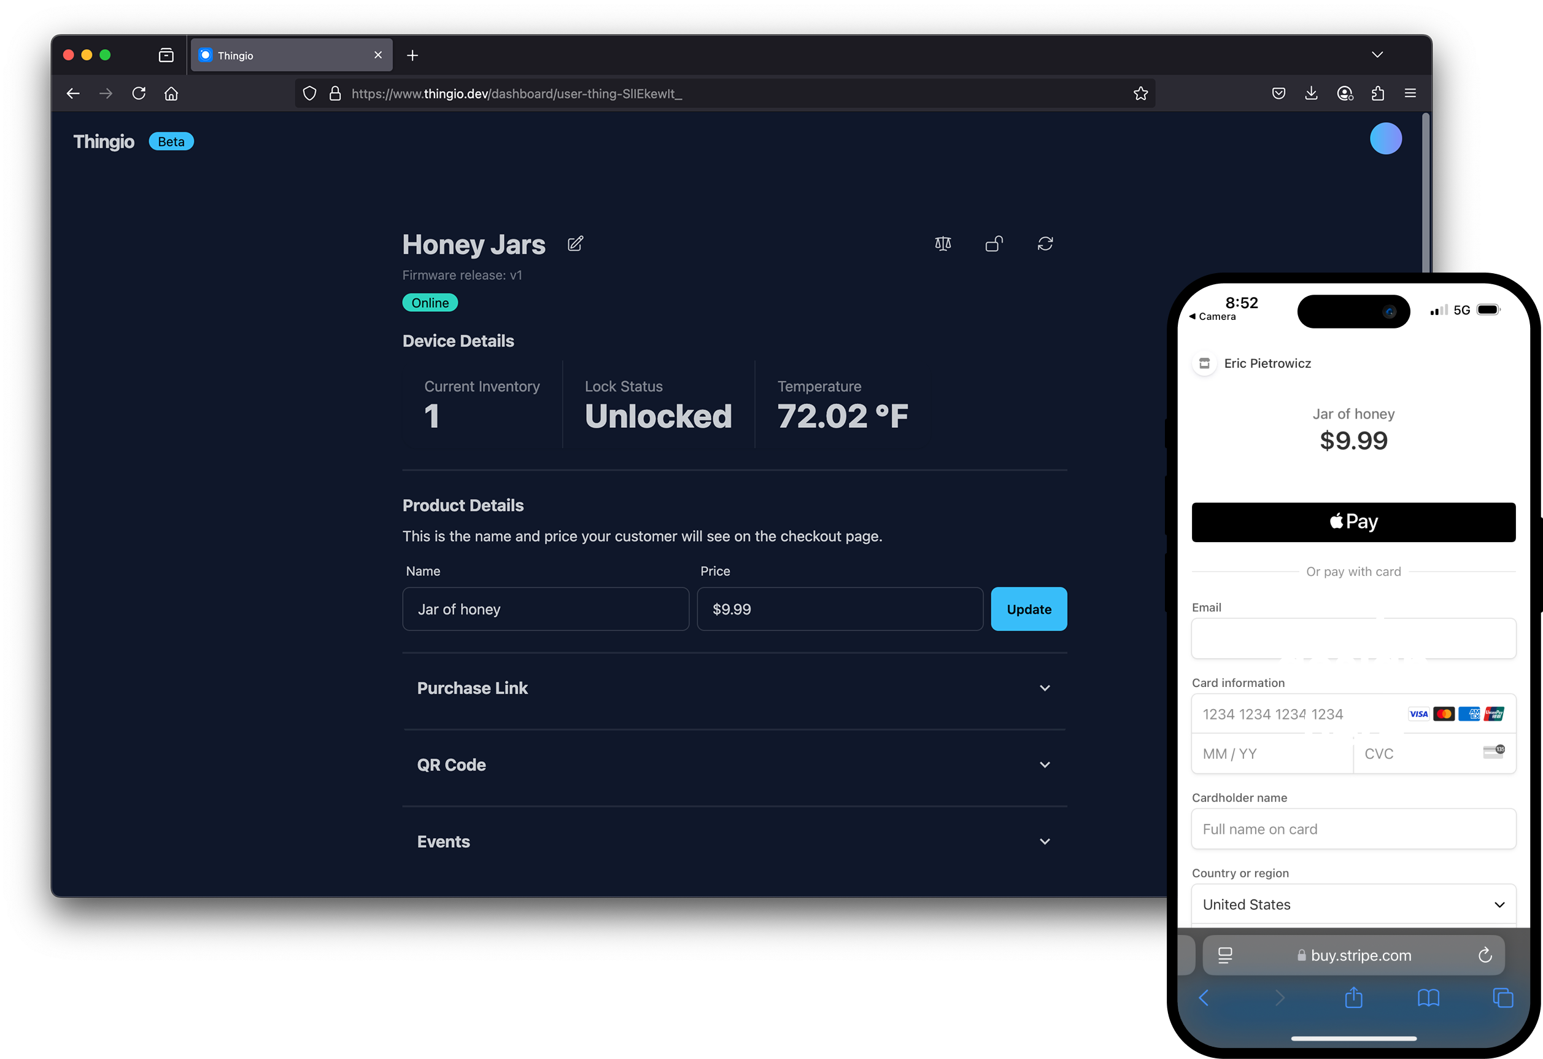The height and width of the screenshot is (1059, 1543).
Task: Tap Safari bookmarks book icon on phone
Action: click(x=1428, y=997)
